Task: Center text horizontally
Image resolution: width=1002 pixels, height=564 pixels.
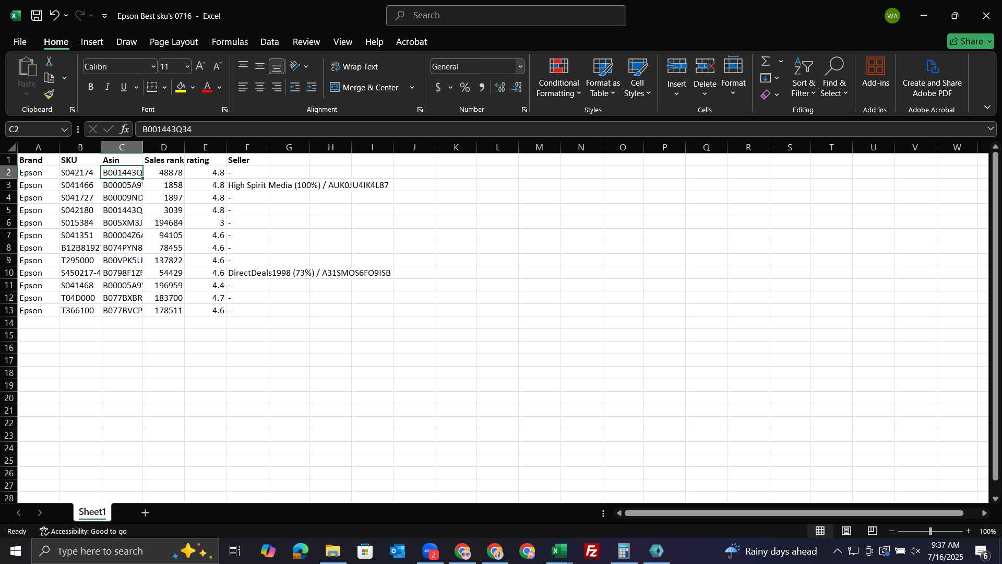Action: [x=260, y=87]
